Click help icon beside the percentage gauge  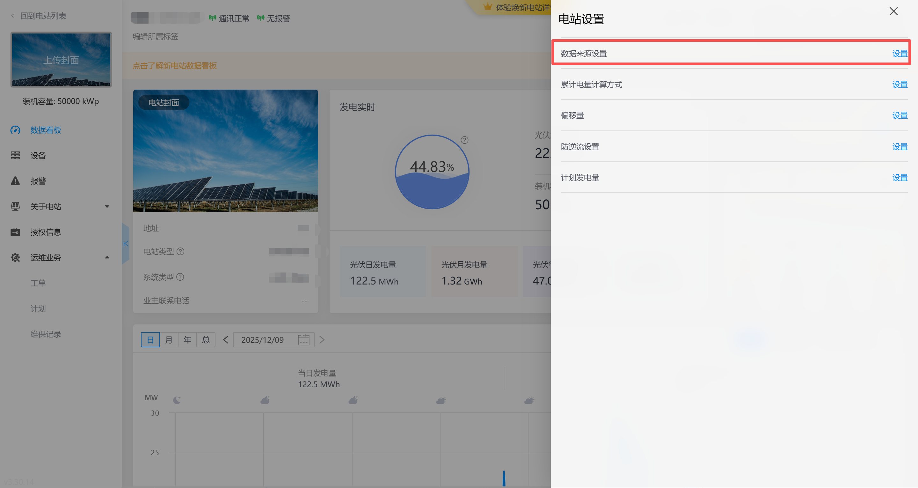coord(464,140)
